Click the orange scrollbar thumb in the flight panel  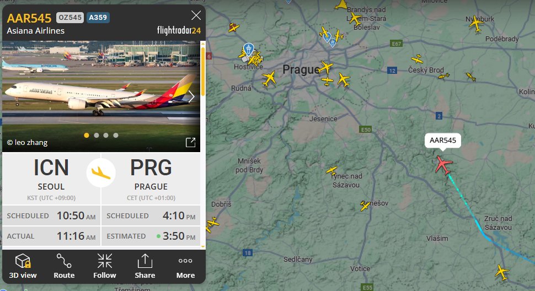[203, 72]
